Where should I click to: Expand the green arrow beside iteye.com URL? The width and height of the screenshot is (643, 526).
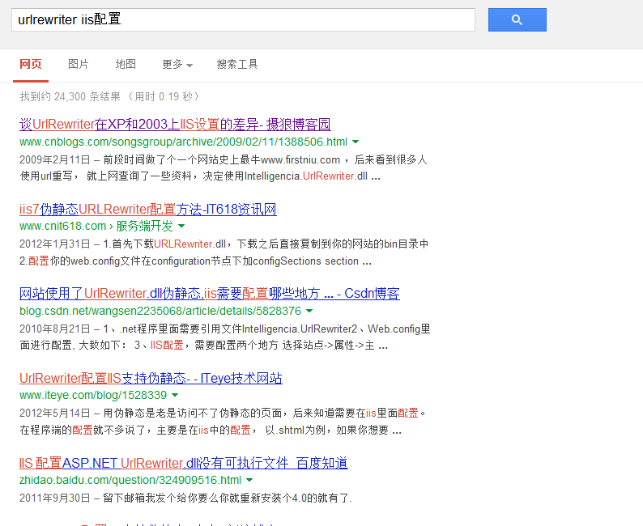point(175,396)
